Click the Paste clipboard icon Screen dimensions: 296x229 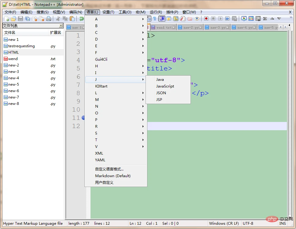tap(72, 19)
